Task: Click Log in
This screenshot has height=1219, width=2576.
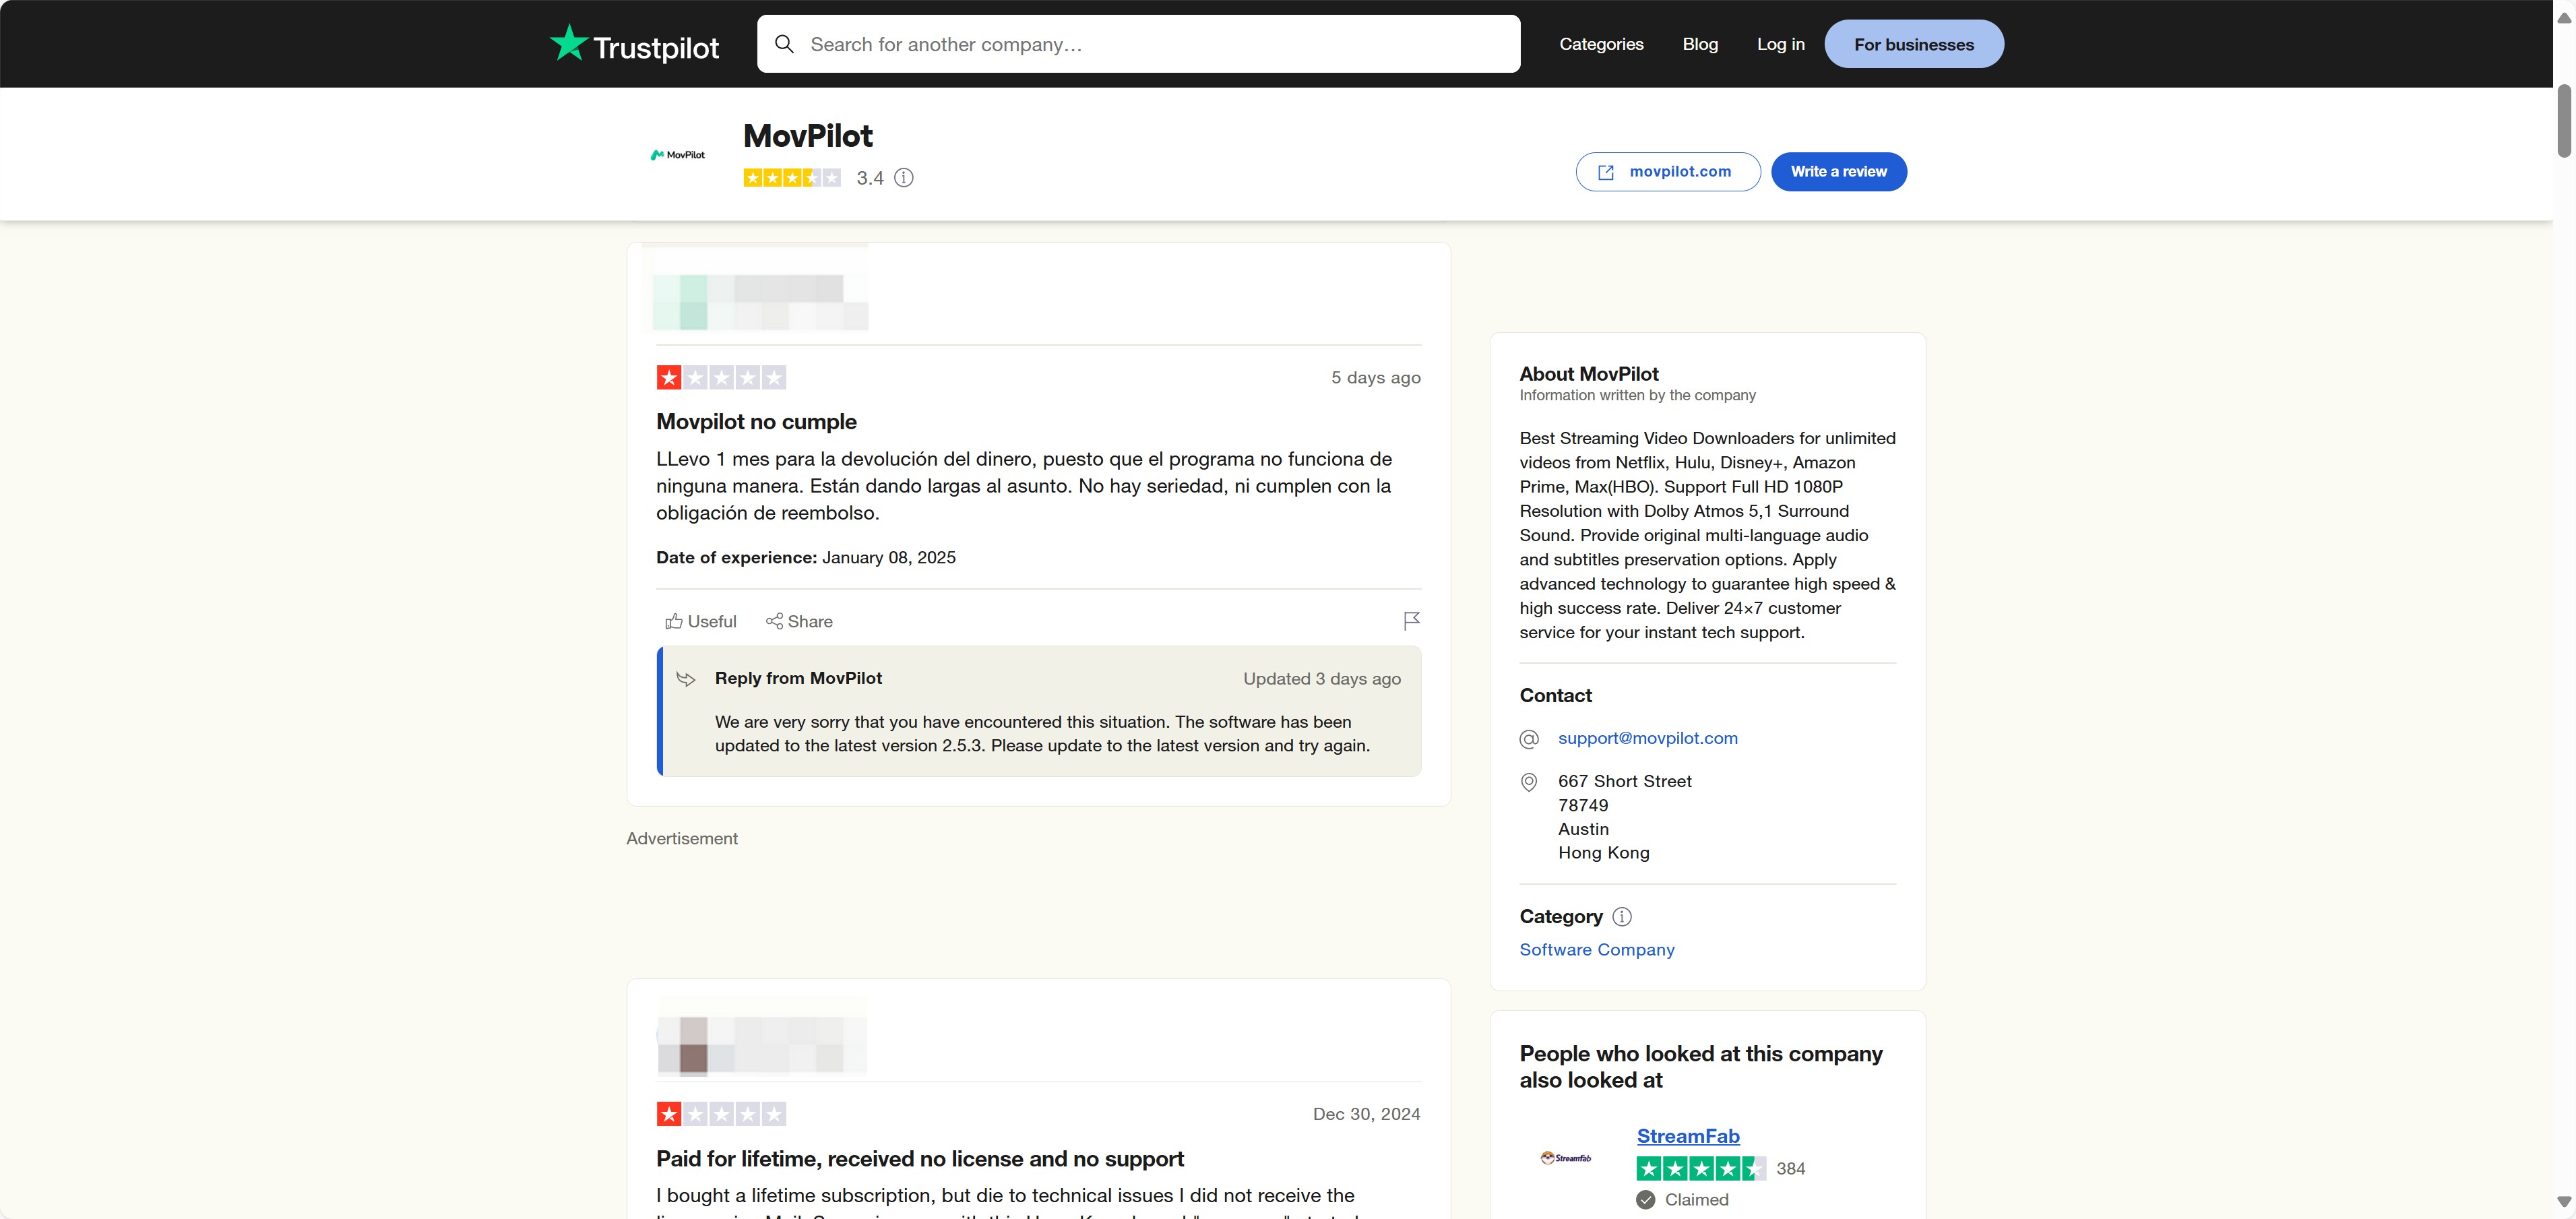Action: (x=1780, y=44)
